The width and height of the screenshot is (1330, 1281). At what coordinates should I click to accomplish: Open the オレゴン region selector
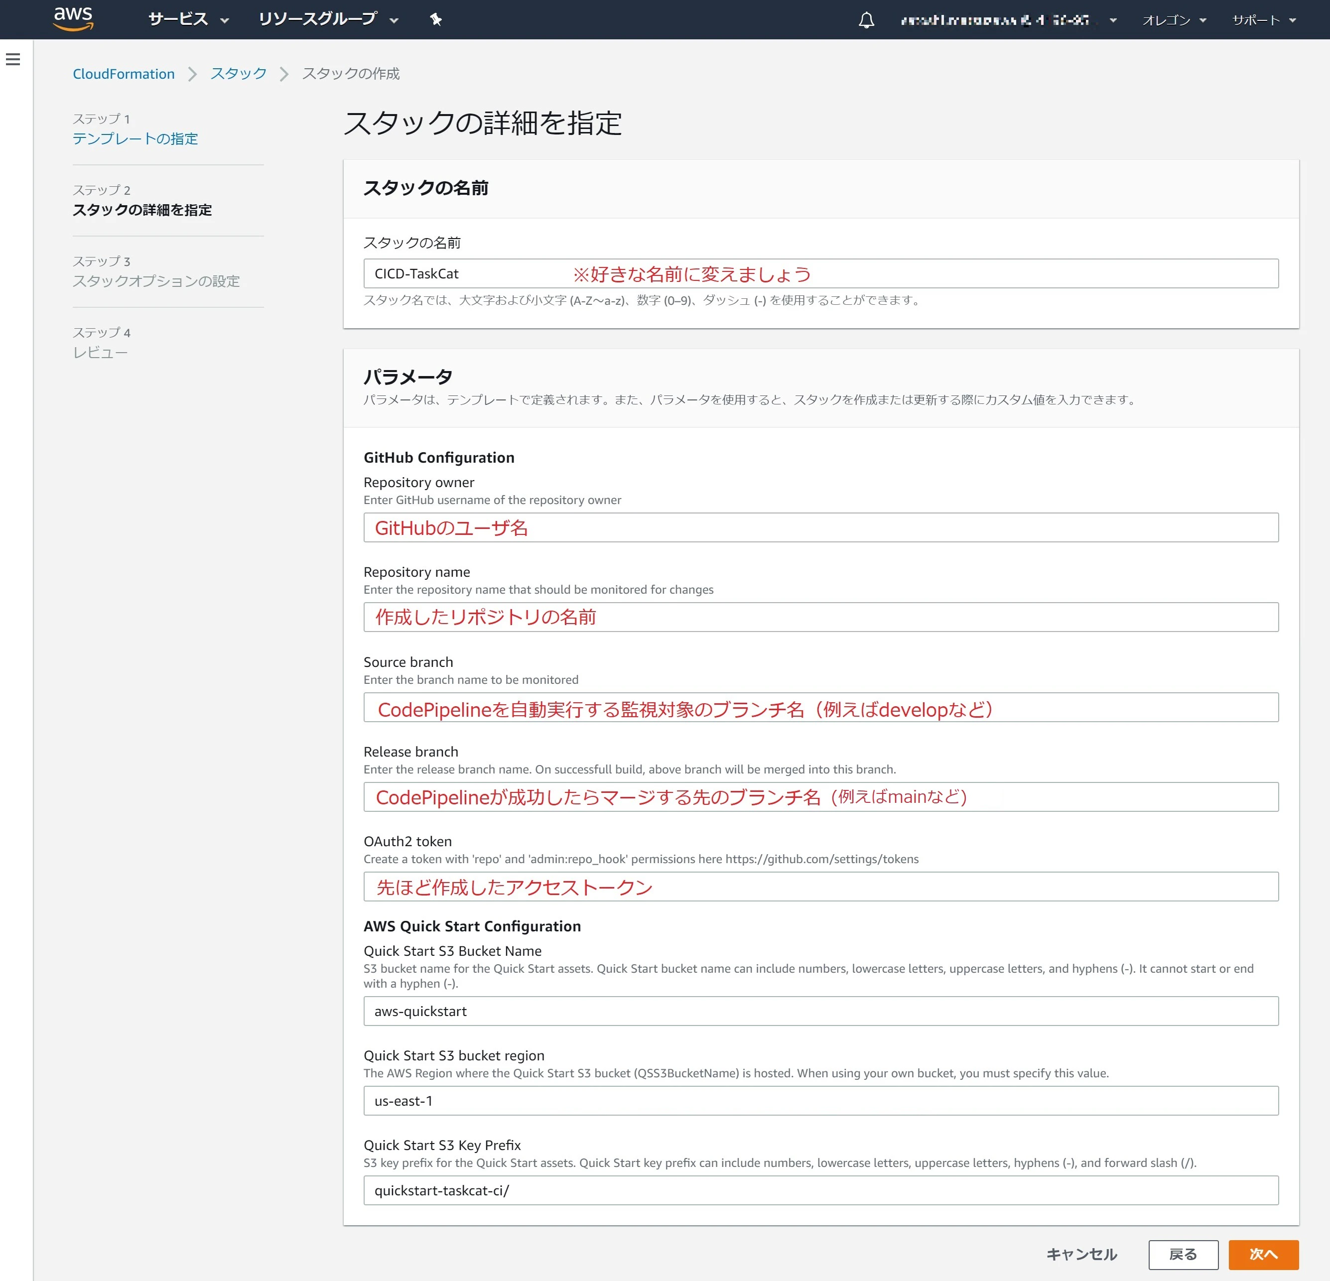pos(1174,20)
